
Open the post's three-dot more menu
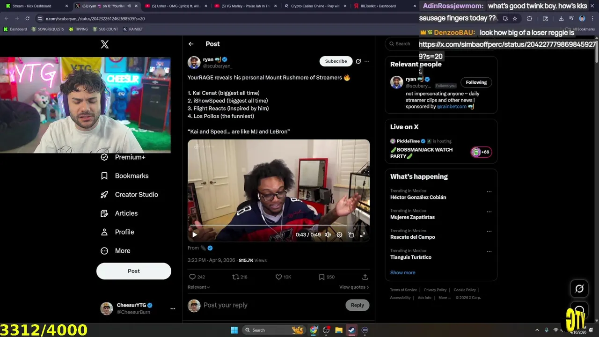point(367,61)
